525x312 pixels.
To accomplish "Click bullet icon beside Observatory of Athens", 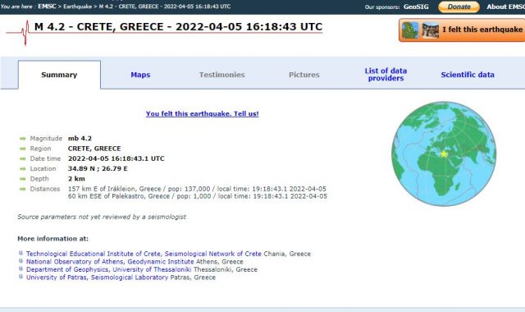I will point(21,261).
